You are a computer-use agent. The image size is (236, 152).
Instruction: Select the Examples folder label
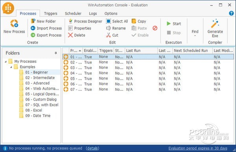(x=28, y=67)
